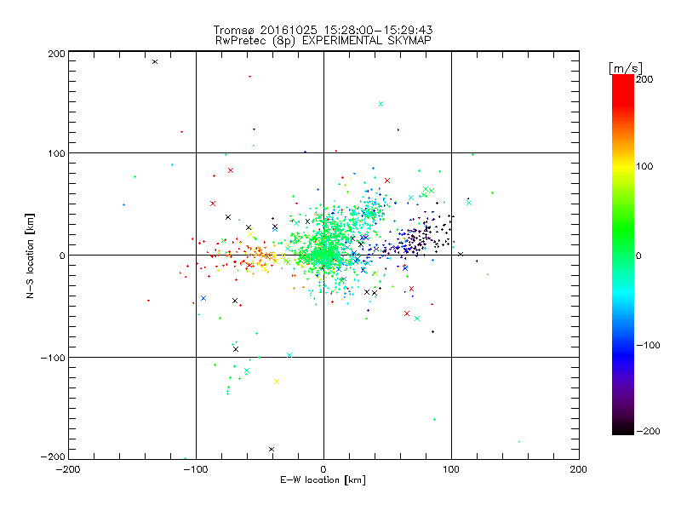This screenshot has height=511, width=681.
Task: Click the N-S axis tick label '0'
Action: 62,256
